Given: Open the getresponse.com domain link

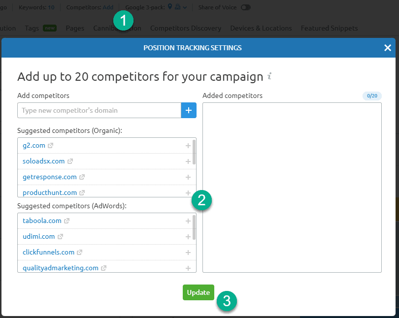Looking at the screenshot, I should [50, 177].
